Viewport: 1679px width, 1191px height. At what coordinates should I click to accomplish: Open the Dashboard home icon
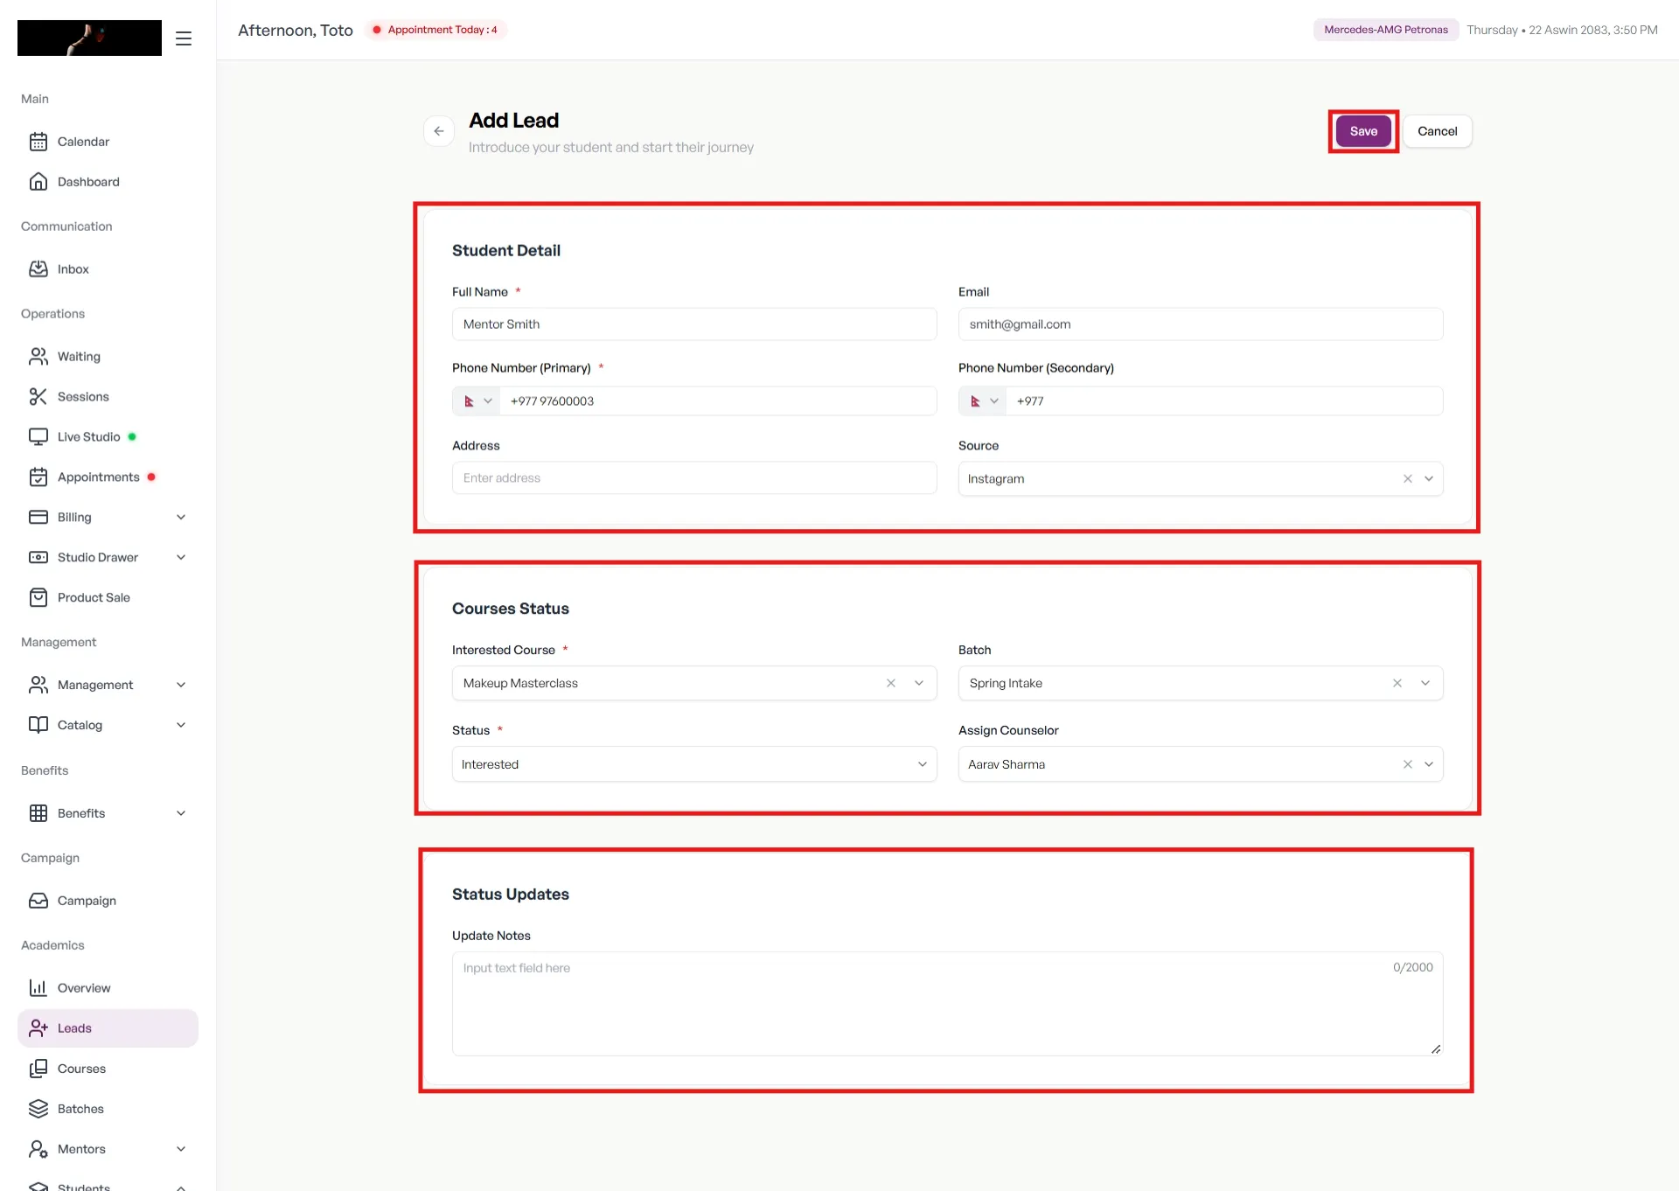click(x=38, y=182)
